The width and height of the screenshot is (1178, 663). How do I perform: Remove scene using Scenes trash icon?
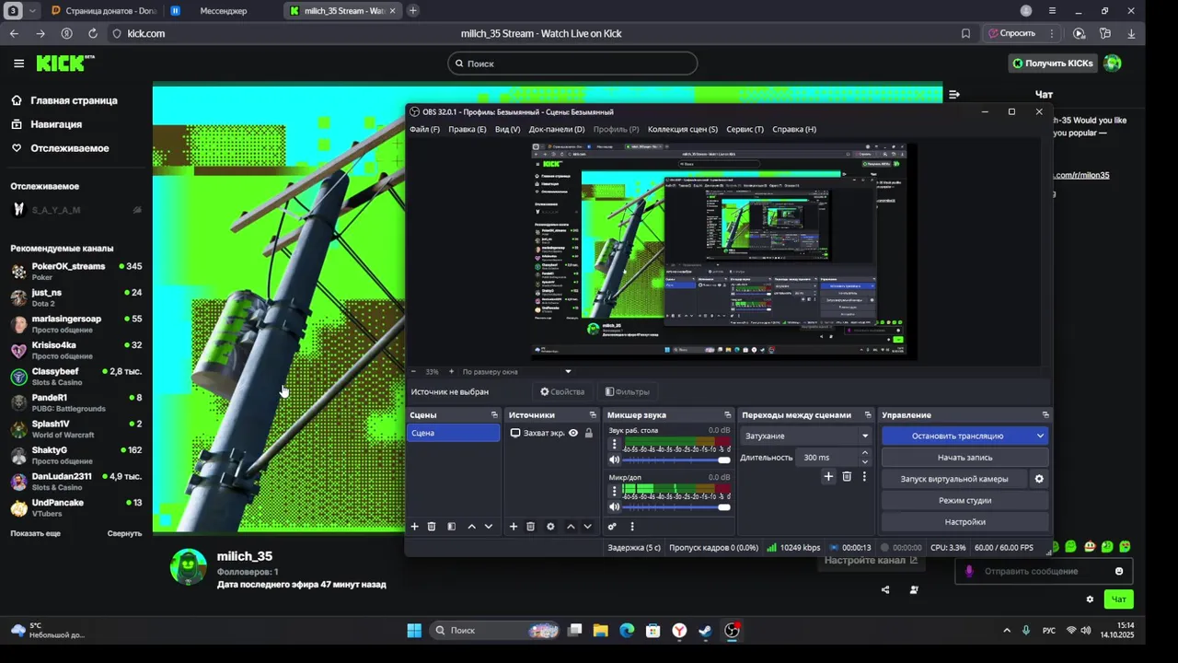[x=432, y=527]
